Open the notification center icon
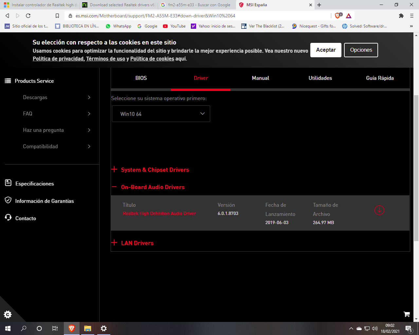The width and height of the screenshot is (419, 335). click(x=409, y=328)
